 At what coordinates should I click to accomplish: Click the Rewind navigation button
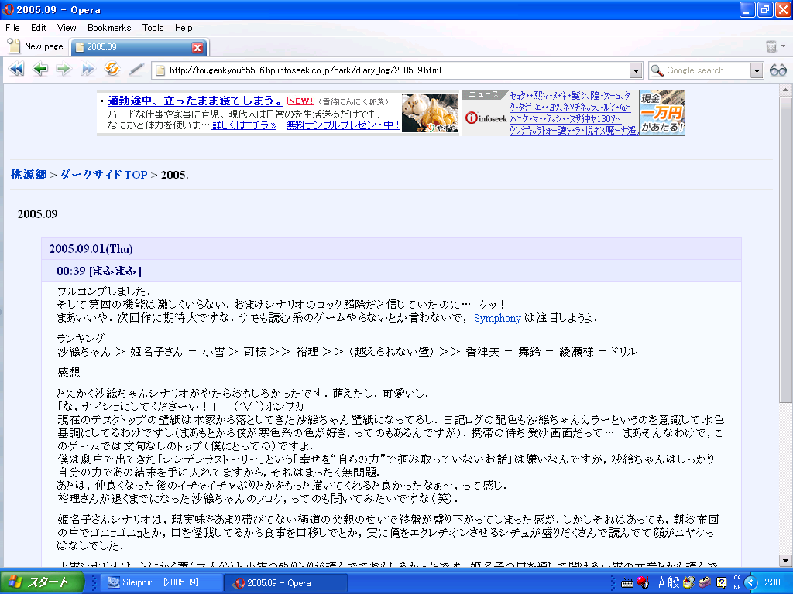[x=15, y=70]
